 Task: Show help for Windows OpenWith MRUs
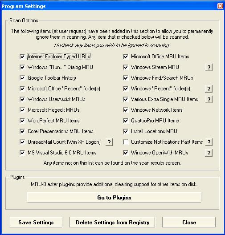[x=209, y=153]
